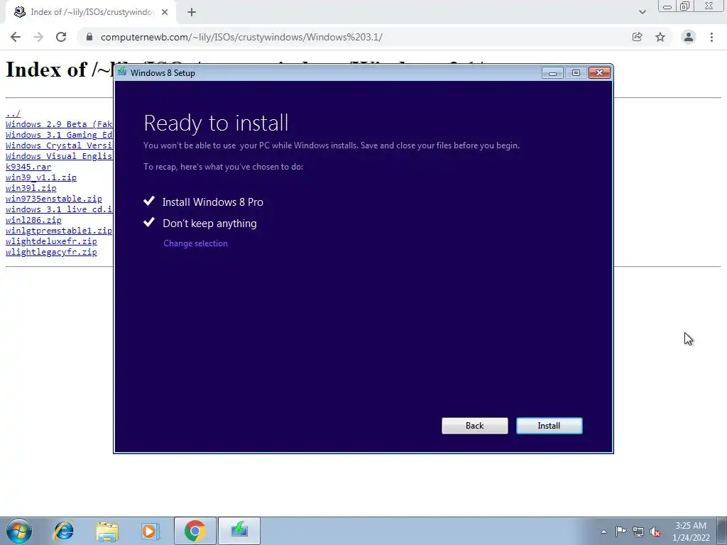This screenshot has height=545, width=727.
Task: Click the muted volume tray icon
Action: coord(655,532)
